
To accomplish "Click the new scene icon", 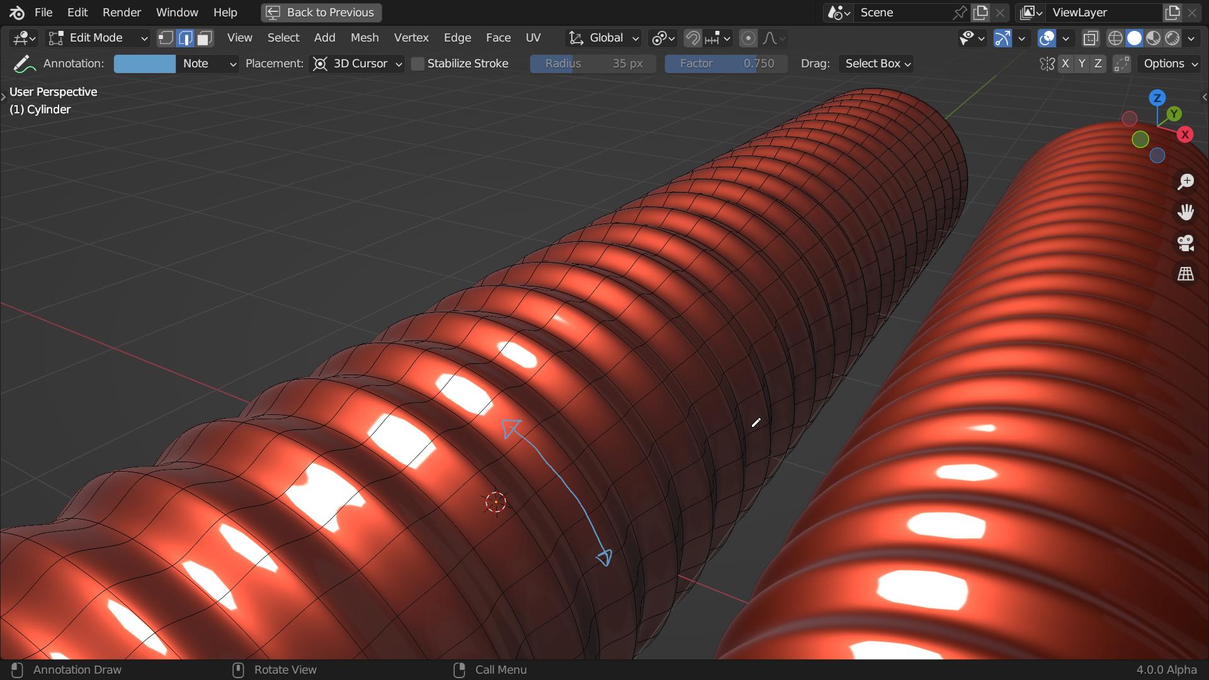I will click(x=980, y=13).
